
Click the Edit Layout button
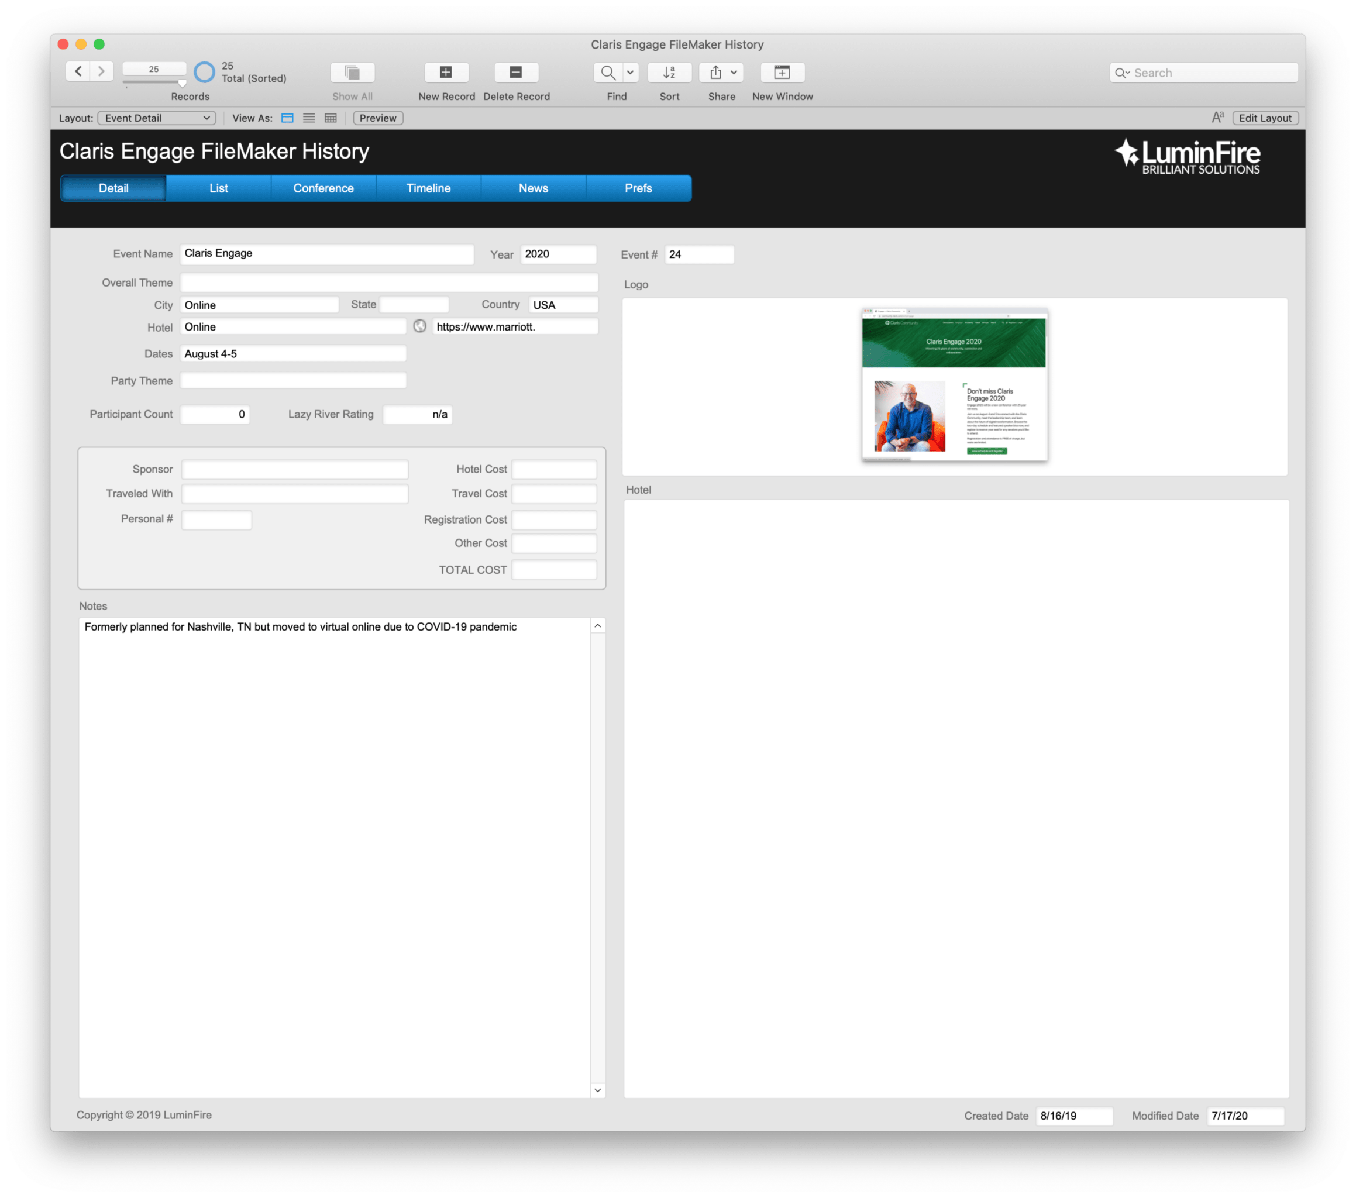point(1265,118)
